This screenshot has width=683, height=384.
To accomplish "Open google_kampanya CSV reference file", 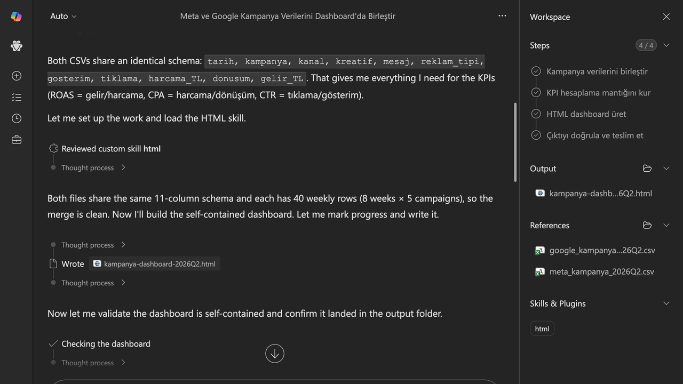I will pyautogui.click(x=595, y=250).
